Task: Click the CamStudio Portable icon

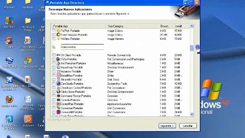Action: pyautogui.click(x=59, y=84)
